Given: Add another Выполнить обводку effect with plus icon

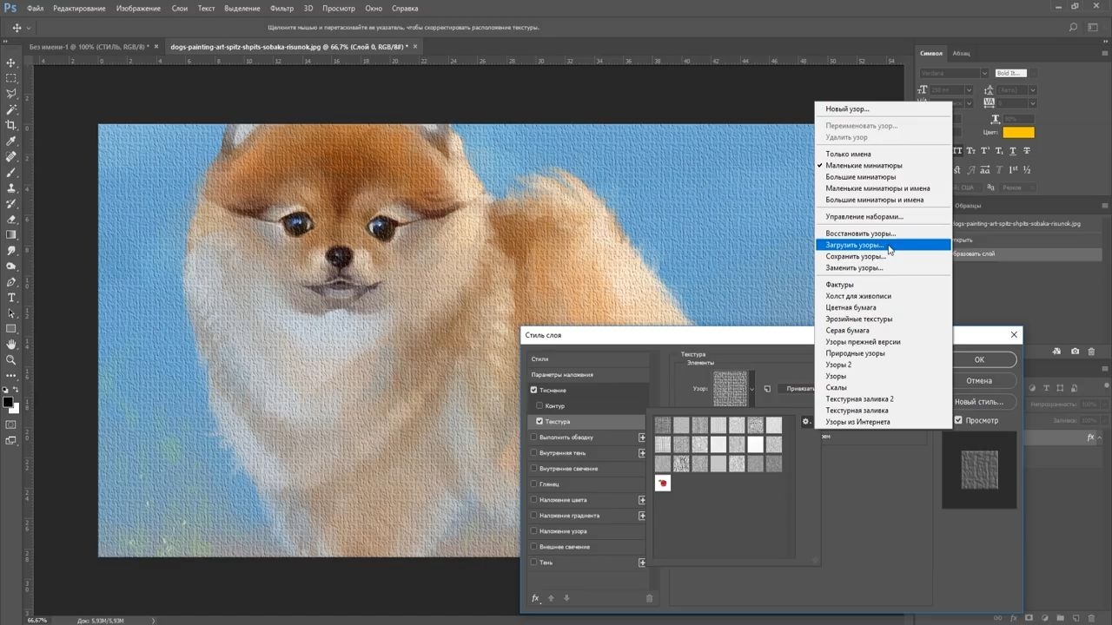Looking at the screenshot, I should [x=642, y=437].
